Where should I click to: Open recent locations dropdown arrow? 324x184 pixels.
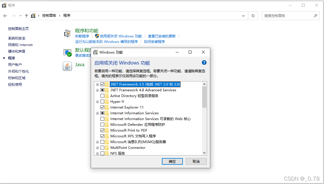tap(20, 16)
